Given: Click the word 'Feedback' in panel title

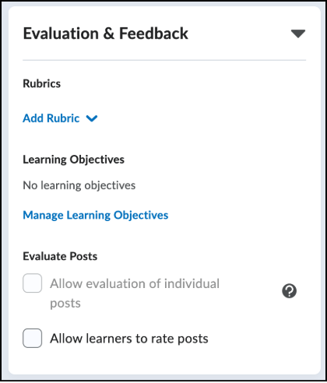Looking at the screenshot, I should coord(153,33).
